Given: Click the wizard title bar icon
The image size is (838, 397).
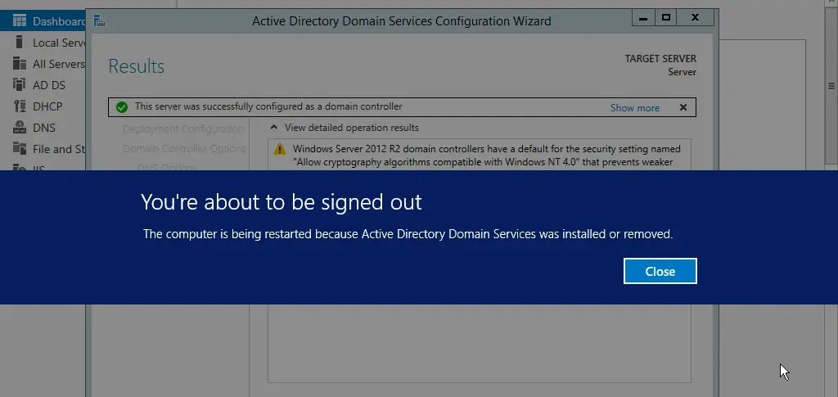Looking at the screenshot, I should [98, 20].
